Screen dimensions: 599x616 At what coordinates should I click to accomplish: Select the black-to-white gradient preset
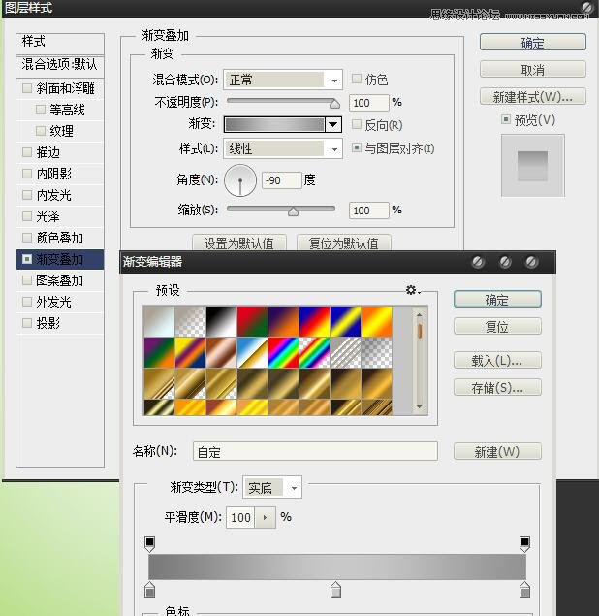pos(221,321)
